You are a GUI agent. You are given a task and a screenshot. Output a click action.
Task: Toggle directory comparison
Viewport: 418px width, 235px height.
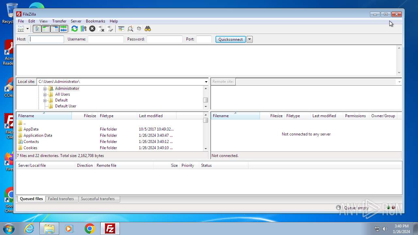130,29
